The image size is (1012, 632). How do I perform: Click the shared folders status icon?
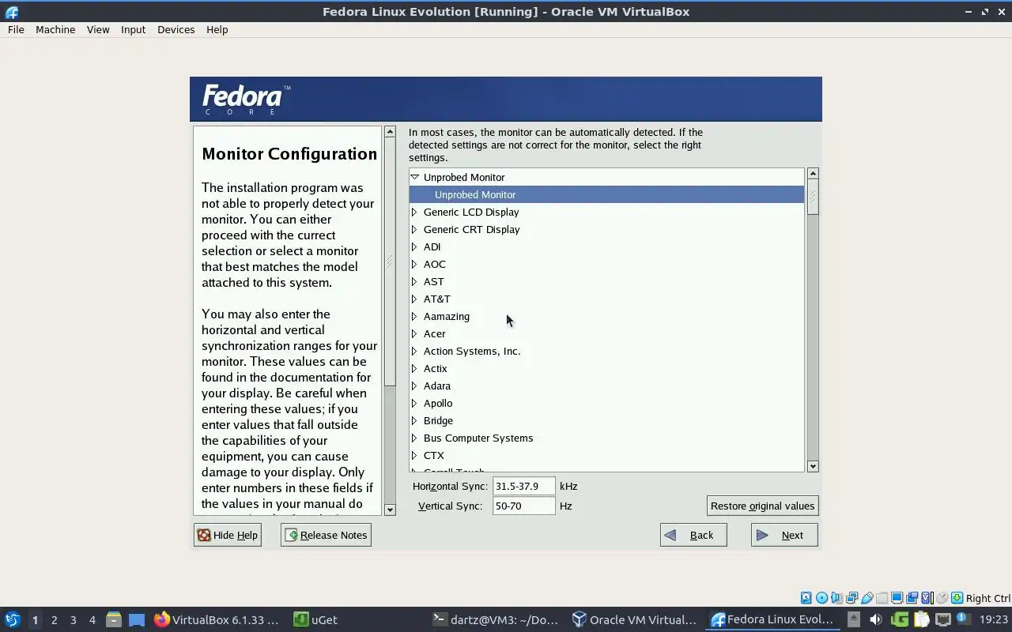[882, 598]
